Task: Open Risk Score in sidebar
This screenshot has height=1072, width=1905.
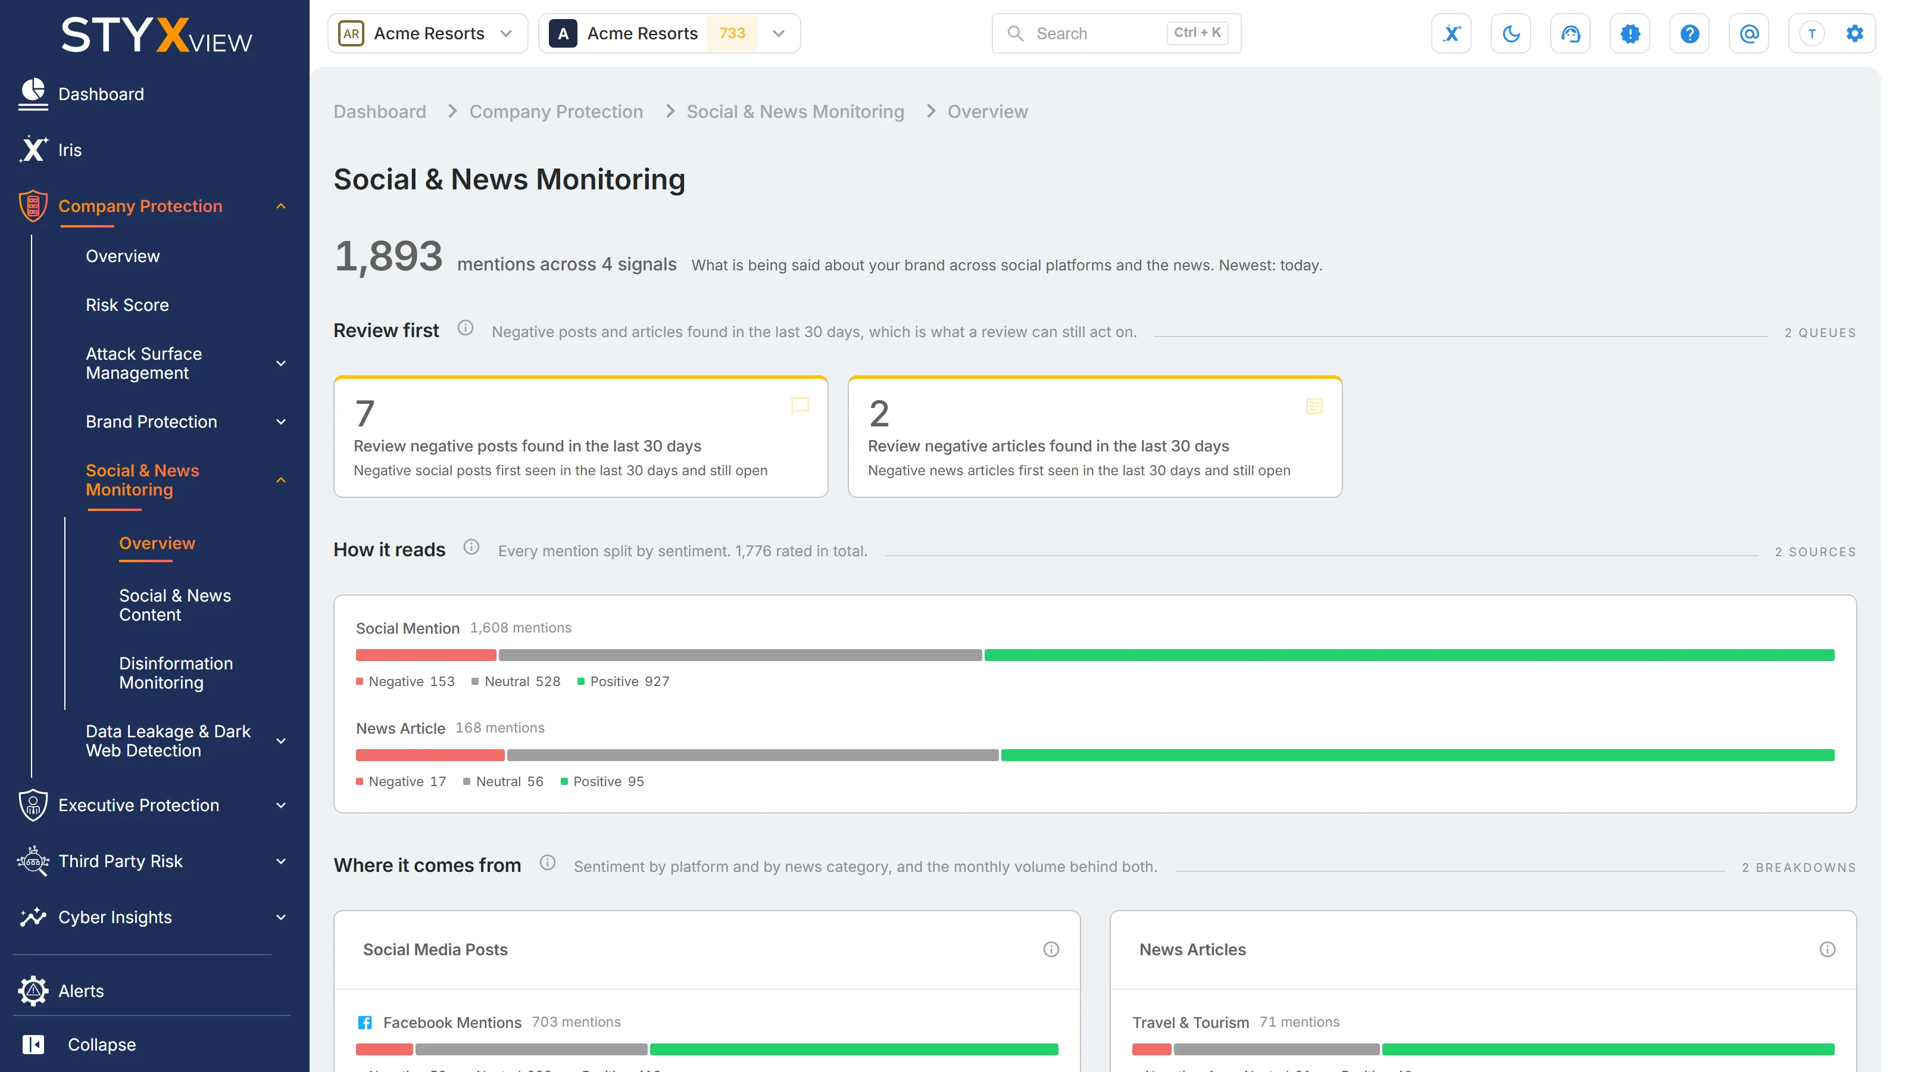Action: click(x=126, y=305)
